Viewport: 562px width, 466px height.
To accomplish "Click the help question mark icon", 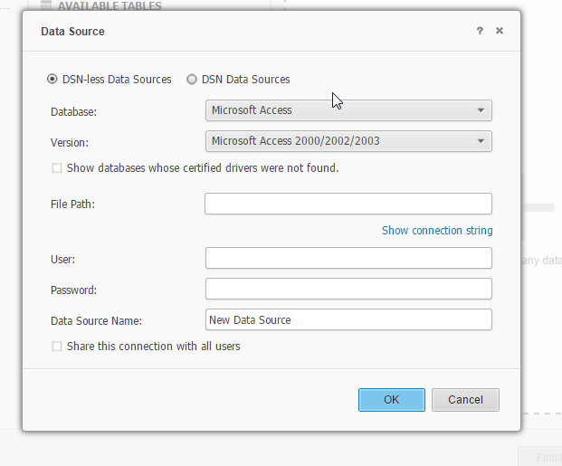I will coord(480,31).
